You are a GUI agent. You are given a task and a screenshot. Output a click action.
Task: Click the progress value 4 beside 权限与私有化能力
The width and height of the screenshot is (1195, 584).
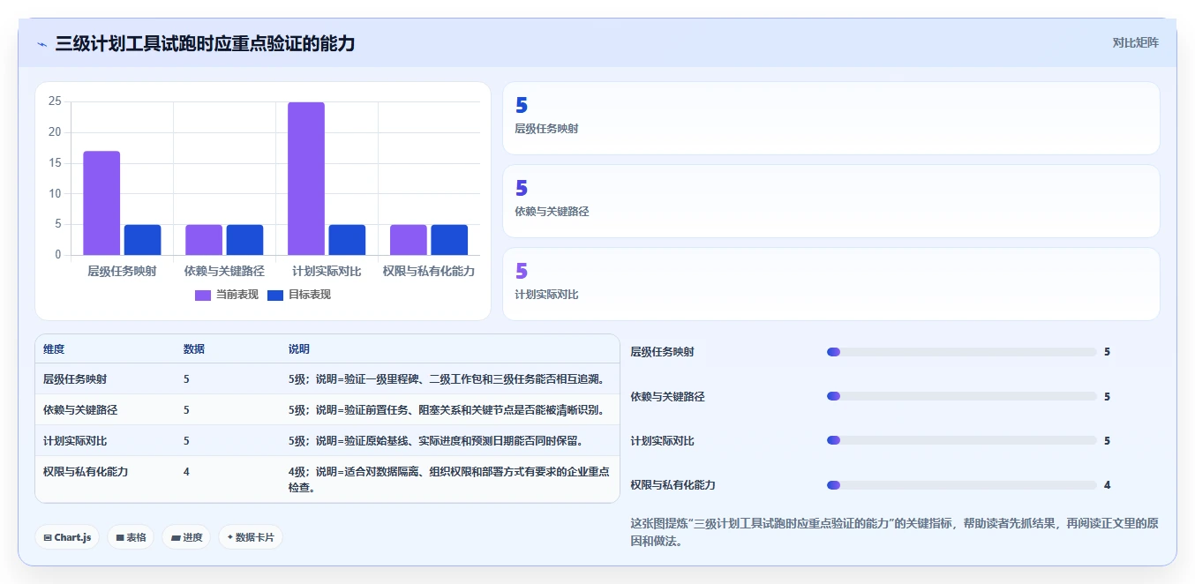point(1107,484)
